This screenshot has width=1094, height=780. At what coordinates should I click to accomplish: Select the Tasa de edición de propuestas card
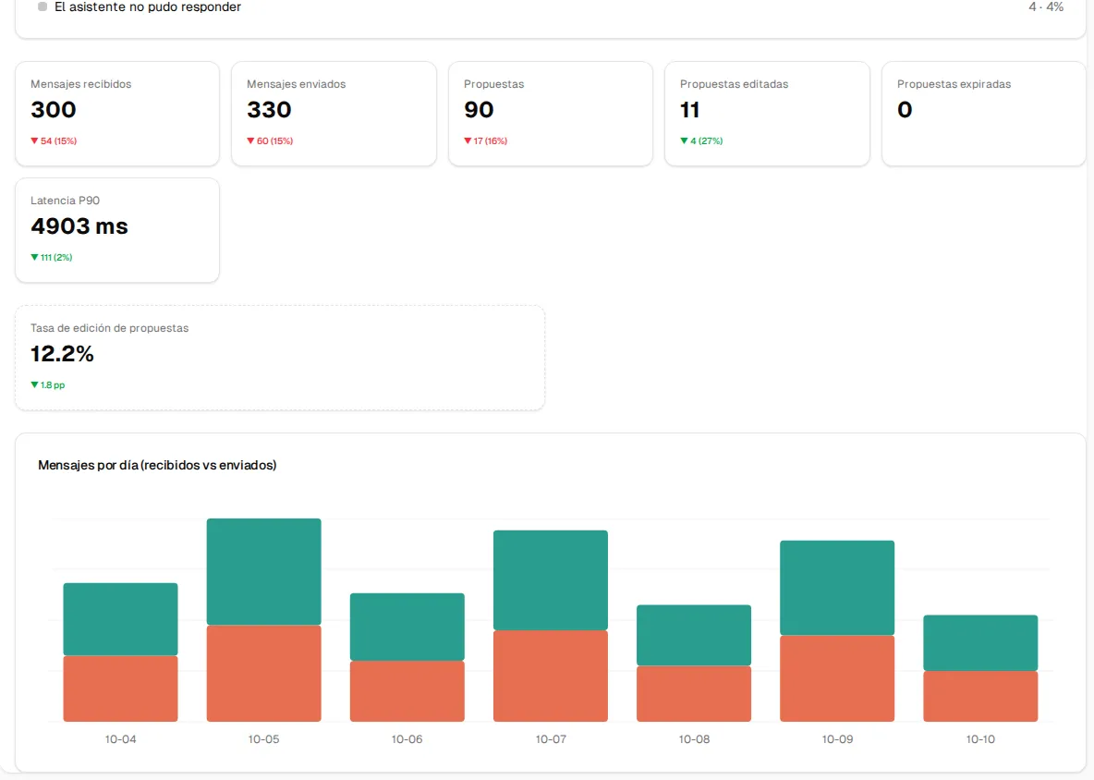pyautogui.click(x=280, y=358)
